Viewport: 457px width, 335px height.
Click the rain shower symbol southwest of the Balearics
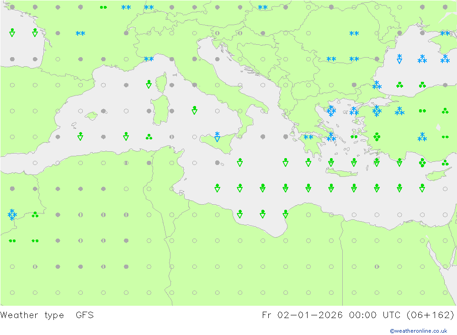coord(80,136)
